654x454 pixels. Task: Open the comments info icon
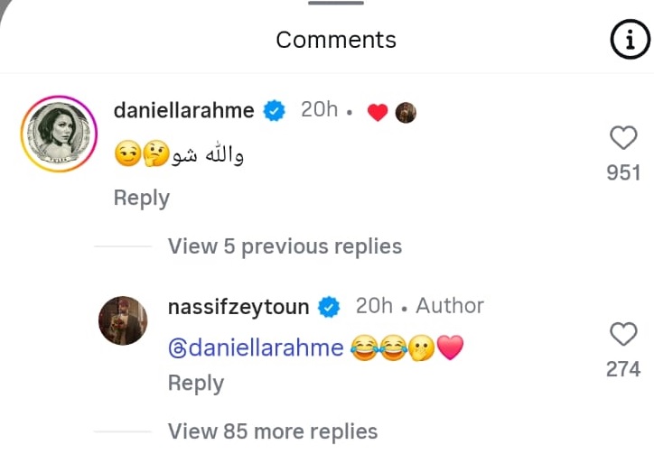point(630,39)
